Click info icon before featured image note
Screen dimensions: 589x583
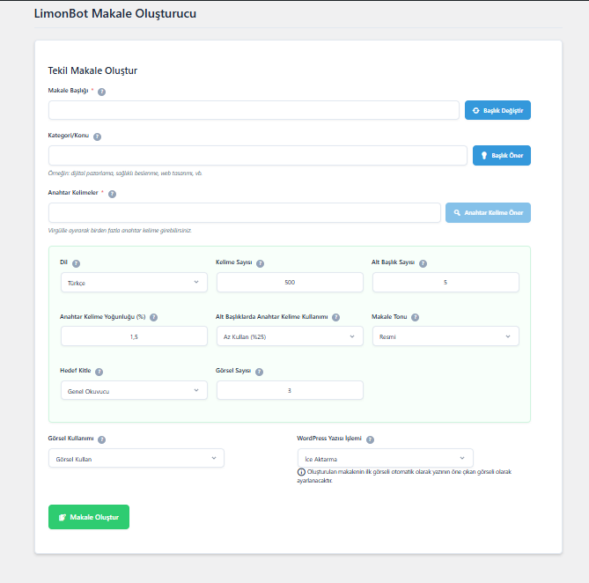coord(301,472)
